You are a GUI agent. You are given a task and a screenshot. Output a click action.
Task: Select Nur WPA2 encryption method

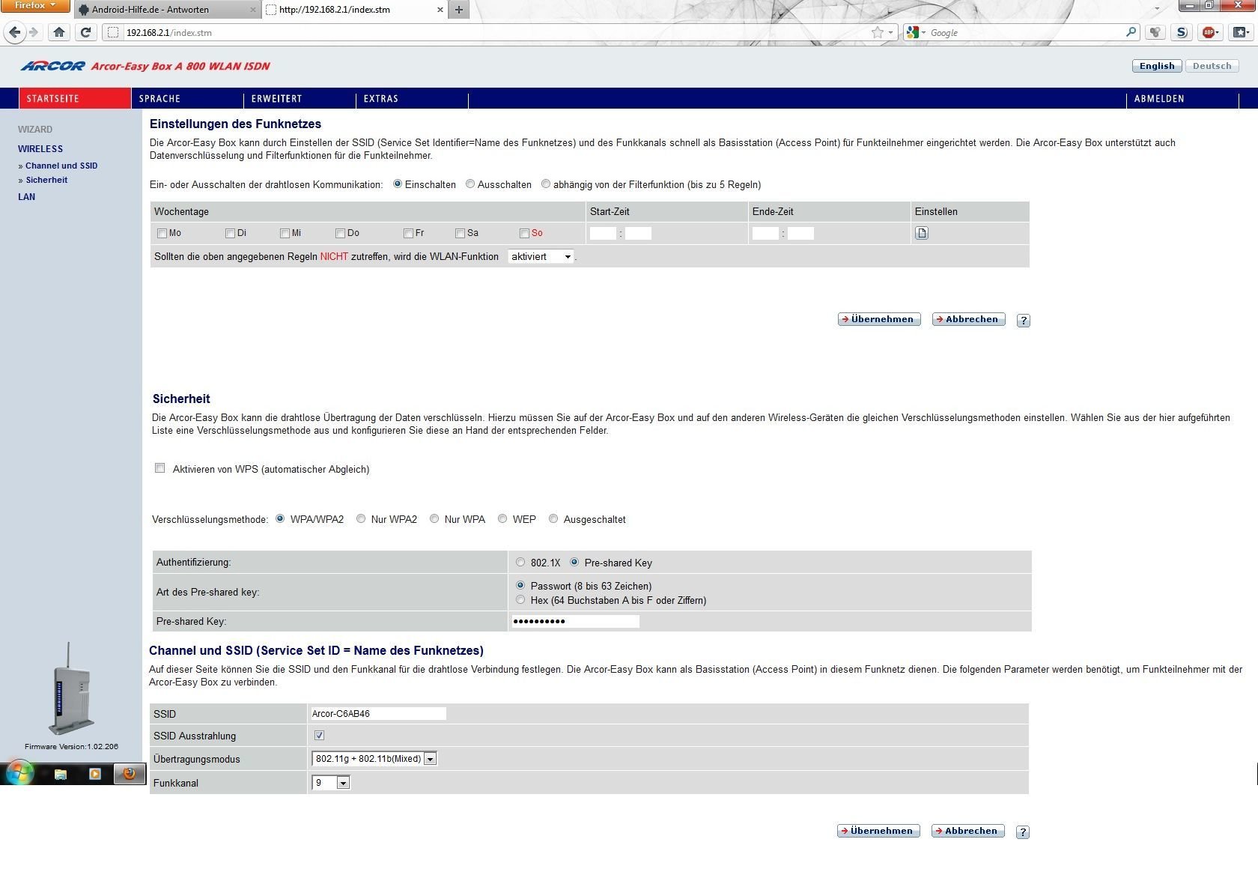tap(361, 518)
